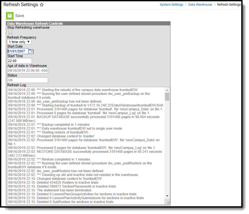Image resolution: width=249 pixels, height=214 pixels.
Task: Click the Data Warehouse Refresh Controls header
Action: click(88, 23)
